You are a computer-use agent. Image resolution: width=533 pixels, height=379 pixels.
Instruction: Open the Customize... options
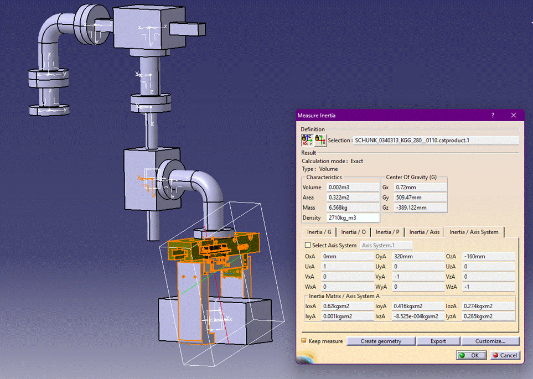tap(490, 341)
